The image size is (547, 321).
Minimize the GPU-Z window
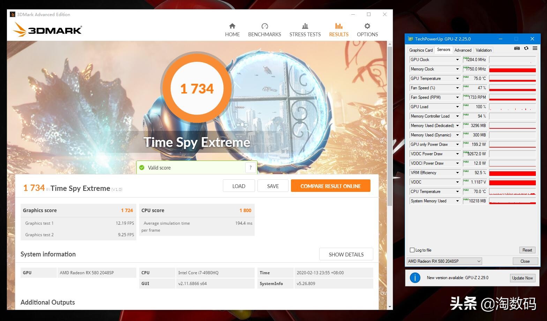click(500, 39)
